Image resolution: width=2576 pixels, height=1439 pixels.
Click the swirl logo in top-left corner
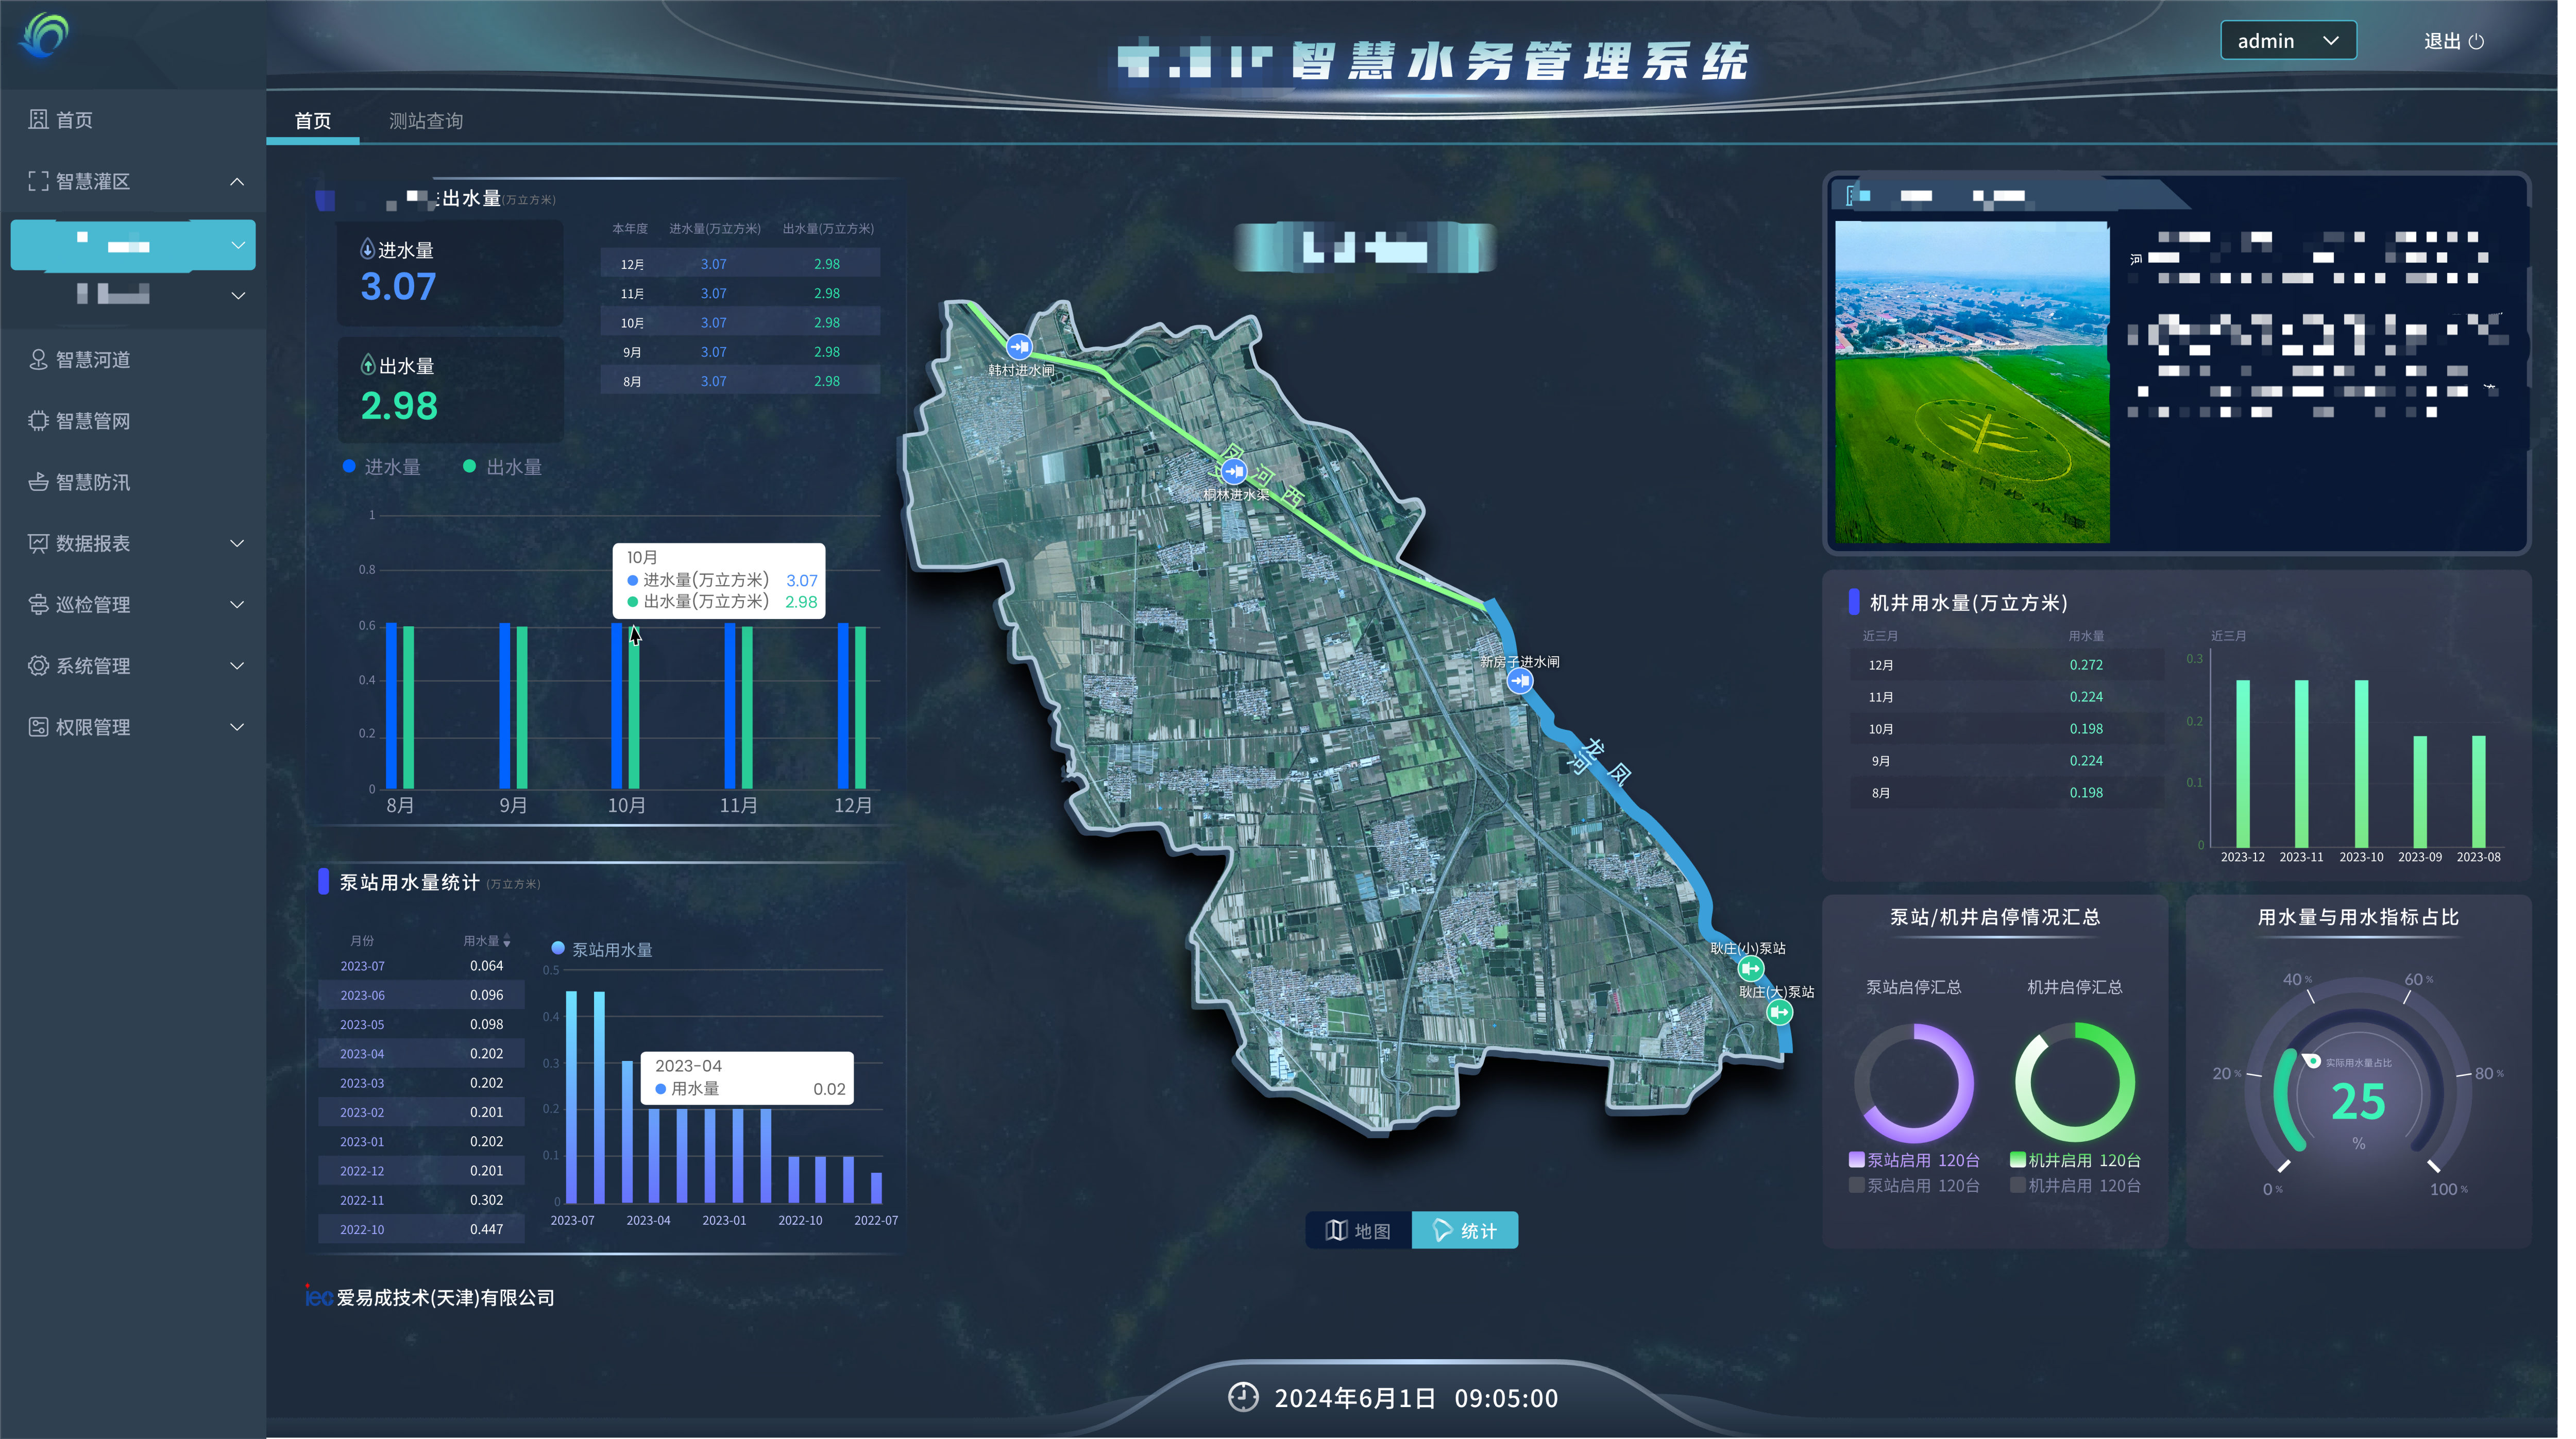(44, 35)
